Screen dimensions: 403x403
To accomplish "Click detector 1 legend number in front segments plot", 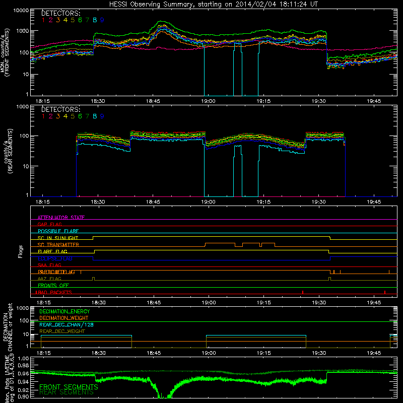I will pyautogui.click(x=43, y=20).
